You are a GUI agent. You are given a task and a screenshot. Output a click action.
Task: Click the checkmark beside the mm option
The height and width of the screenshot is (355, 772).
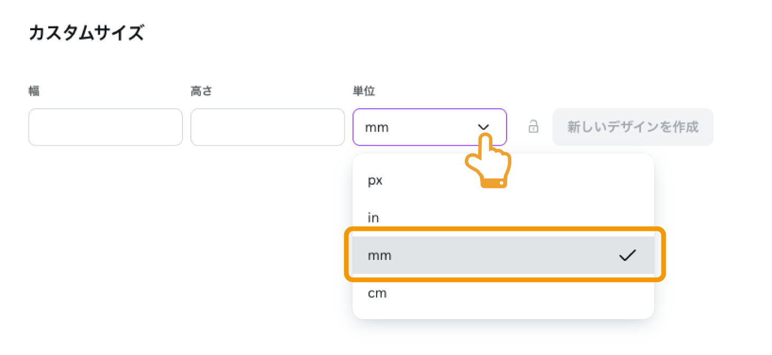[x=627, y=256]
